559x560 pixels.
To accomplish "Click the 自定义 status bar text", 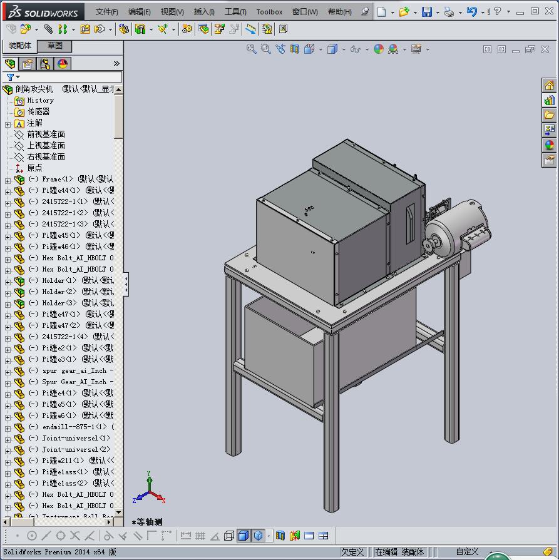I will coord(467,552).
